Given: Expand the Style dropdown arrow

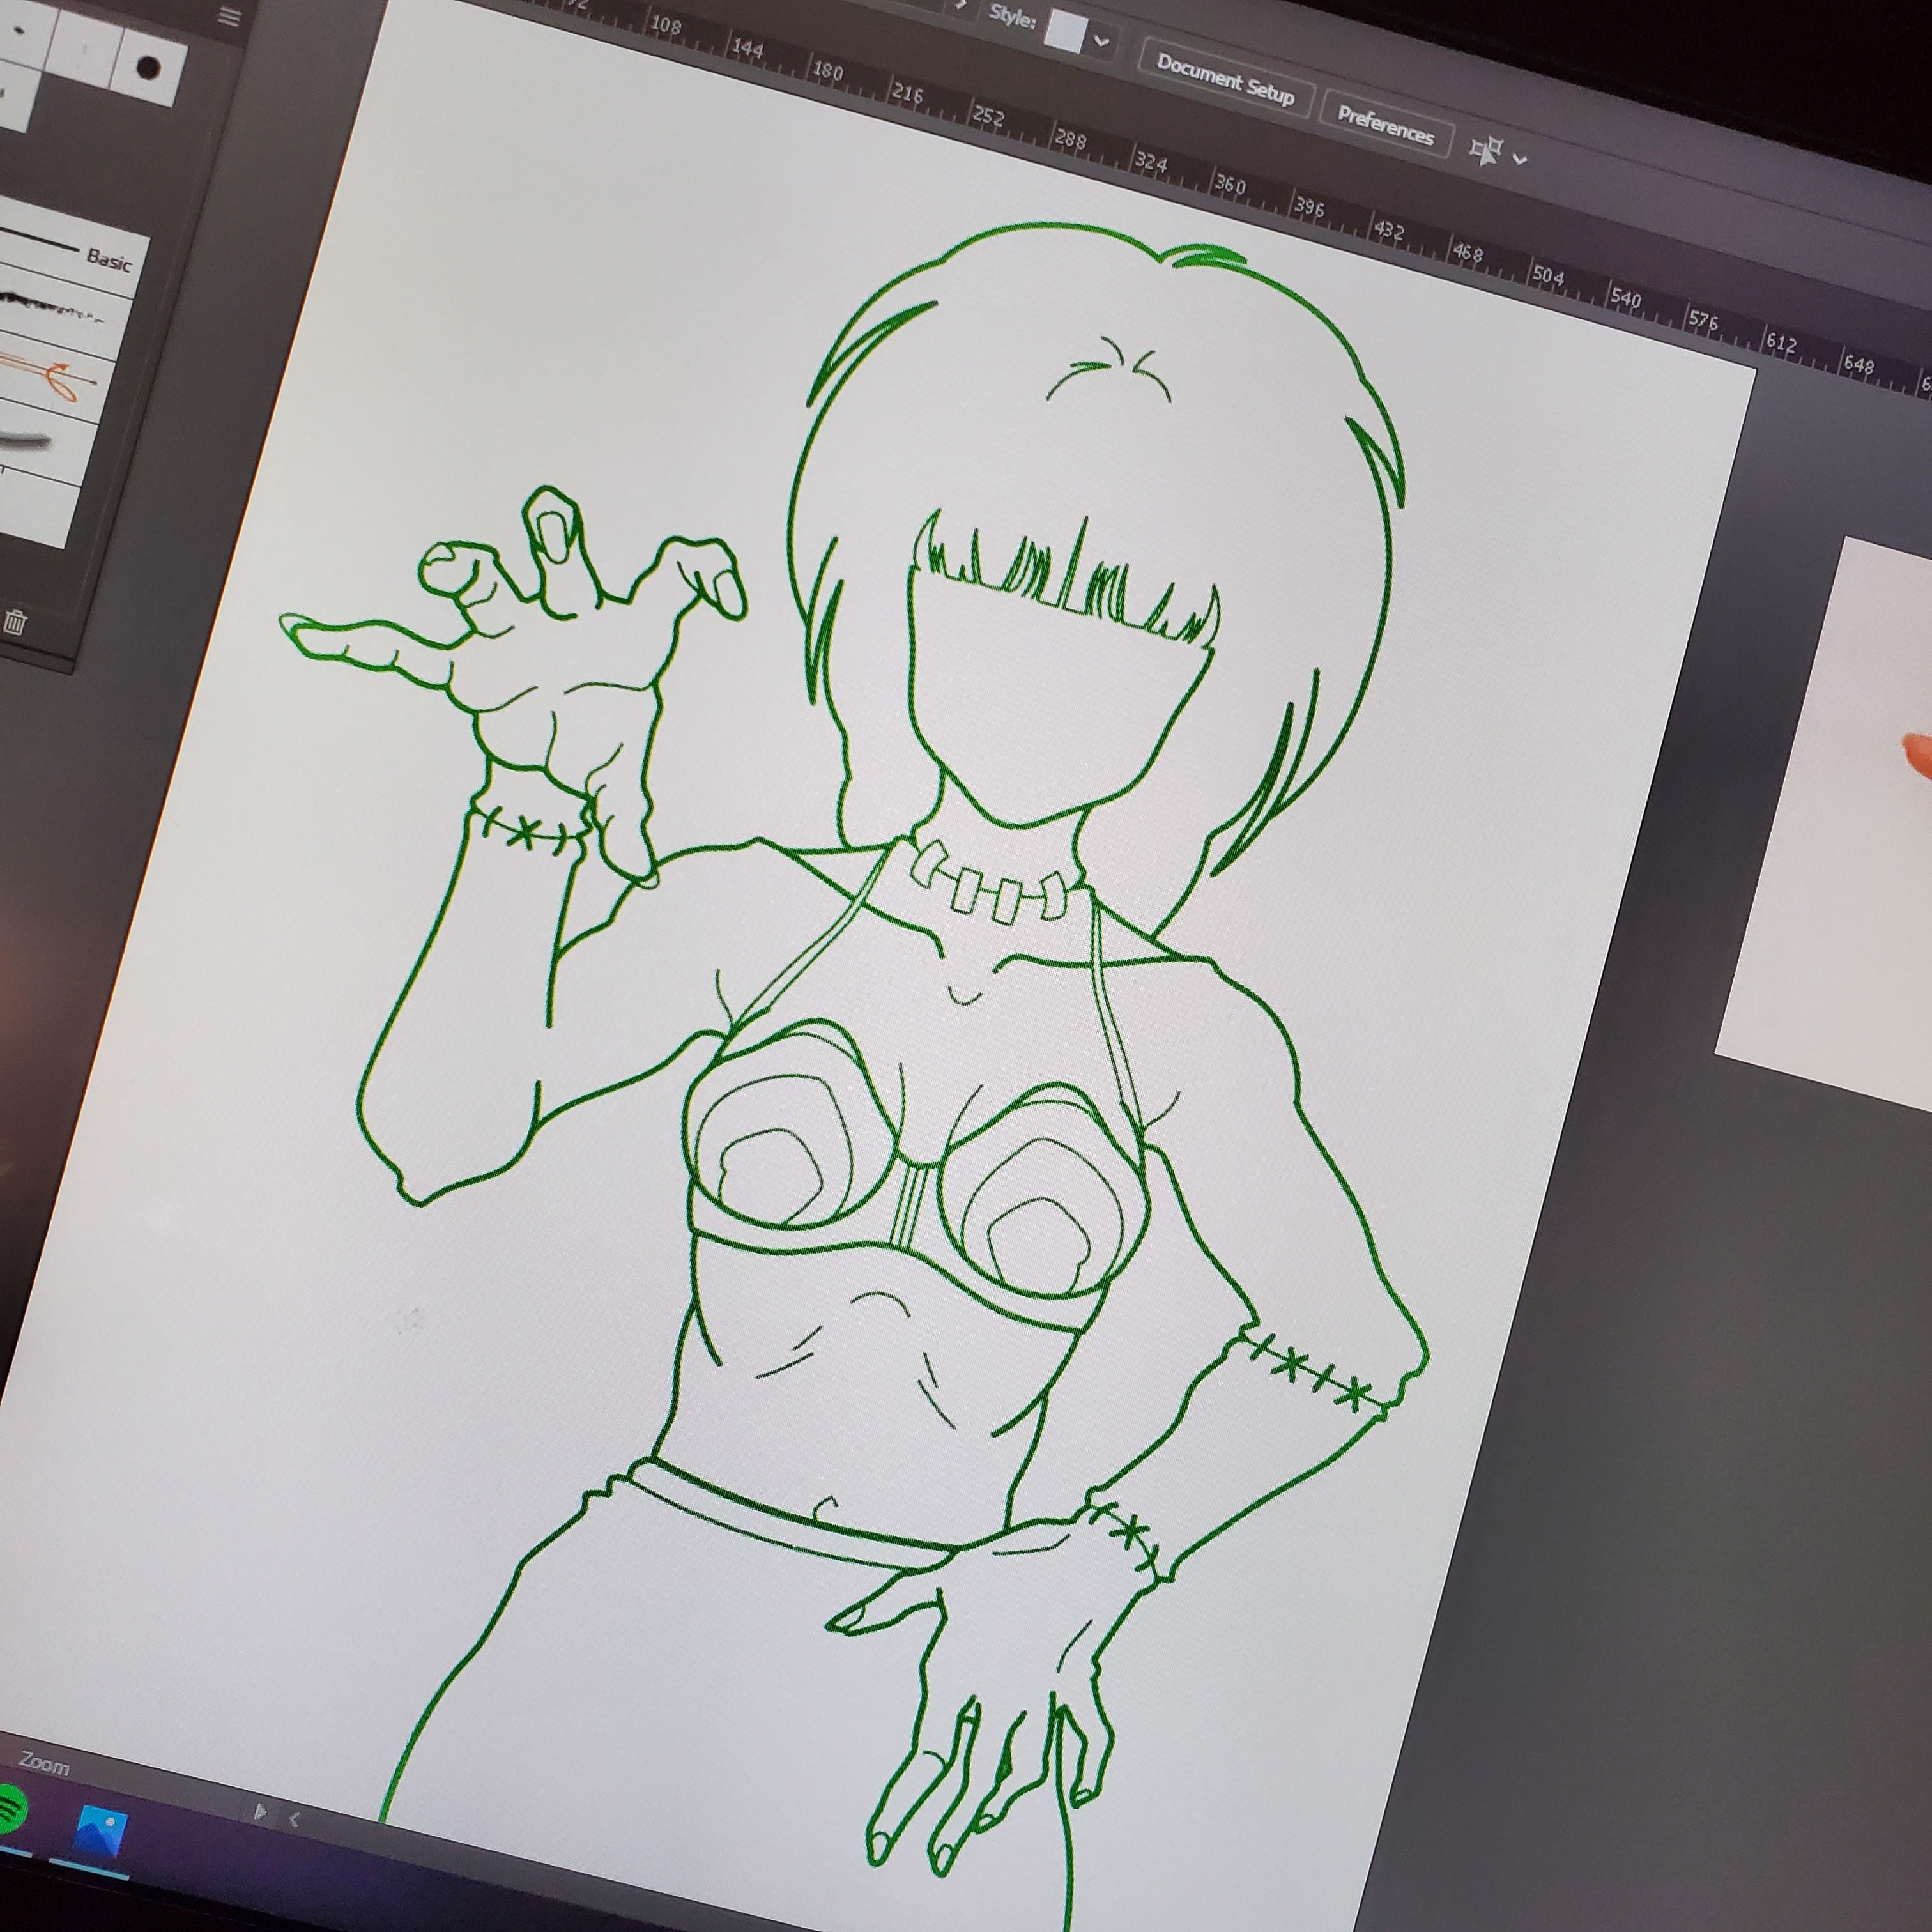Looking at the screenshot, I should coord(1101,42).
